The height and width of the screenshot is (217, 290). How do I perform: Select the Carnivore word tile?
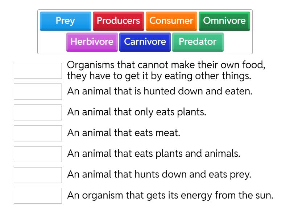point(145,42)
